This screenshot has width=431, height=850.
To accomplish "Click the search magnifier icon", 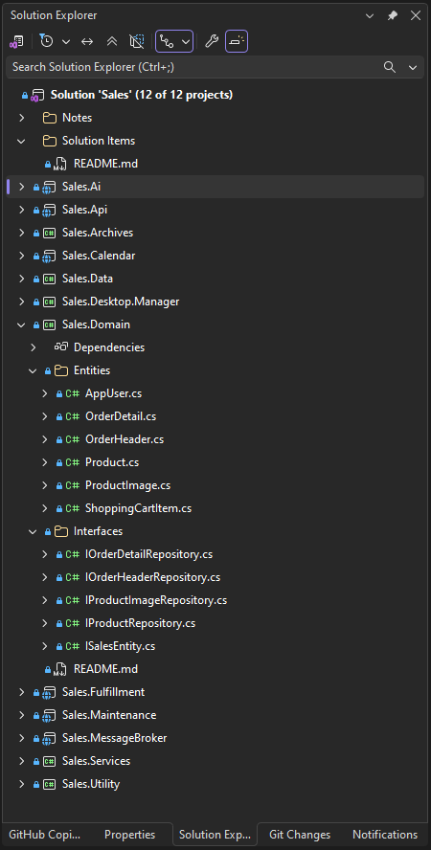I will click(389, 67).
